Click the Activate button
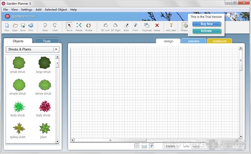Screen dimensions: 251x154 [207, 31]
